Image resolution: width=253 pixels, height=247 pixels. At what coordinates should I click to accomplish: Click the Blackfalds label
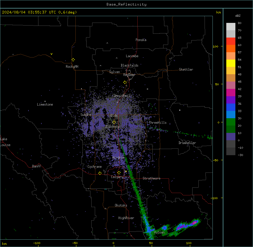click(x=129, y=65)
